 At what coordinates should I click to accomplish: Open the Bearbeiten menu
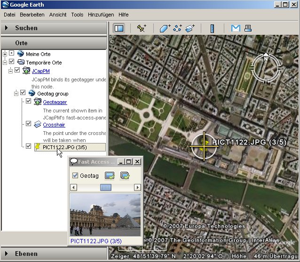click(32, 15)
